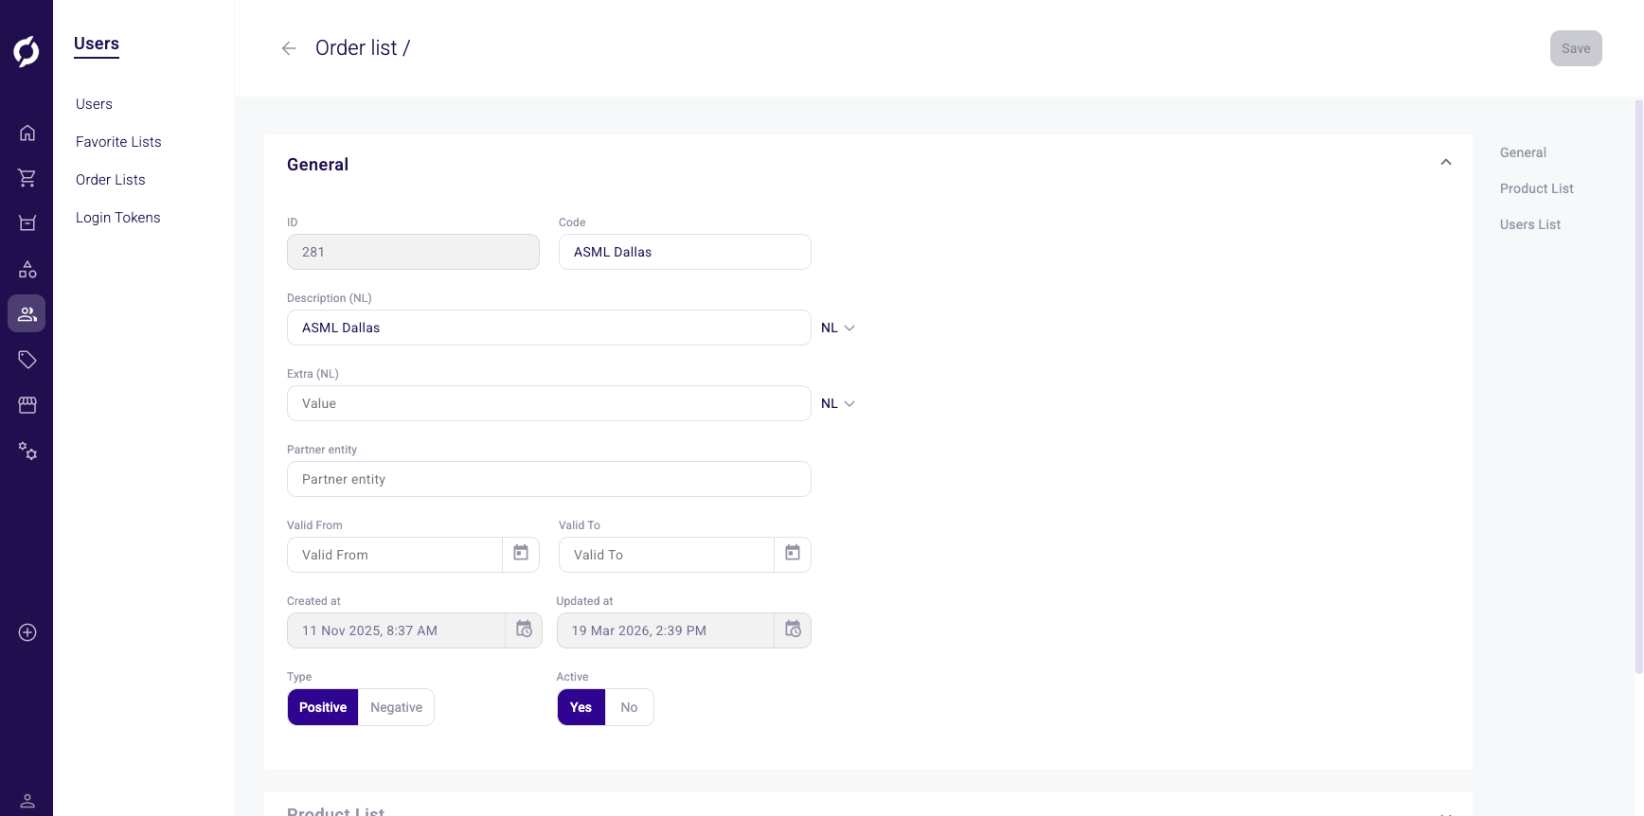Click the price tag icon in sidebar
Screen dimensions: 1644x816
(x=27, y=360)
